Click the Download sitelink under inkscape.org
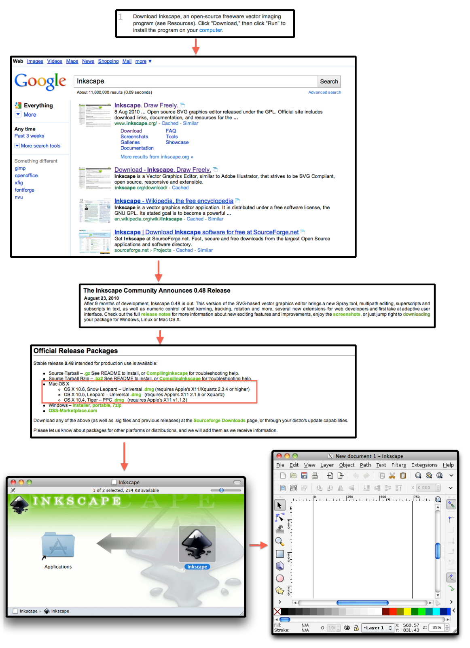 click(131, 131)
